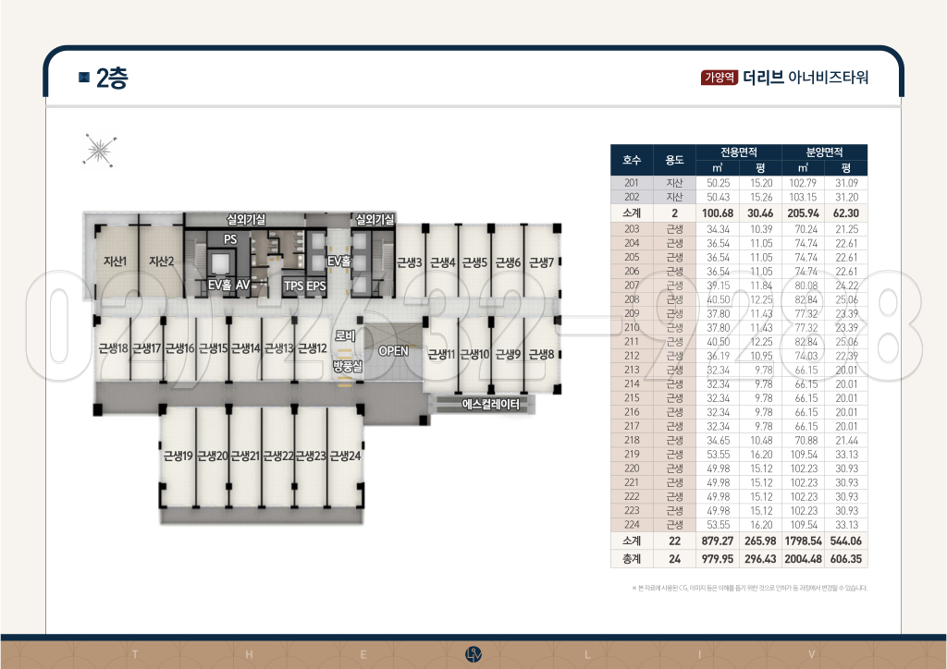Viewport: 947px width, 669px height.
Task: Select unit 근생18 on the plan
Action: [114, 348]
